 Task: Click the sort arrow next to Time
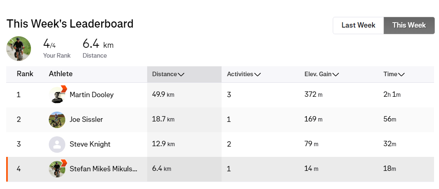[401, 75]
